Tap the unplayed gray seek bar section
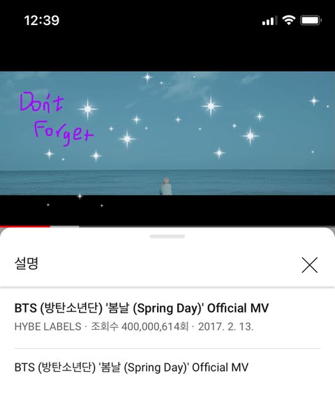This screenshot has width=335, height=399. 207,226
